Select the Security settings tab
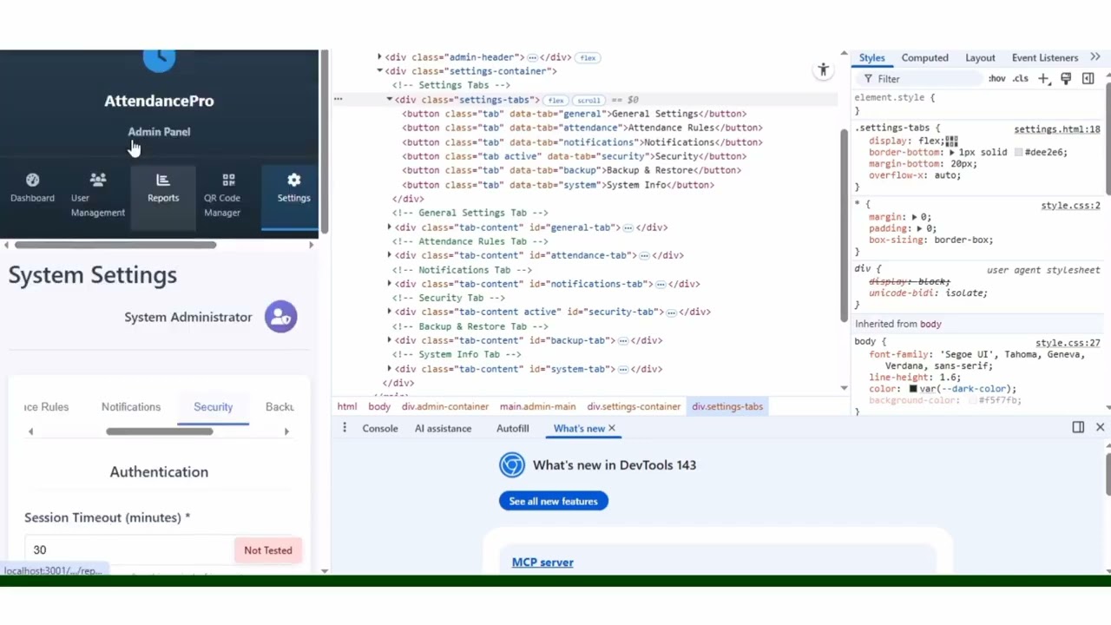The width and height of the screenshot is (1111, 625). [213, 407]
